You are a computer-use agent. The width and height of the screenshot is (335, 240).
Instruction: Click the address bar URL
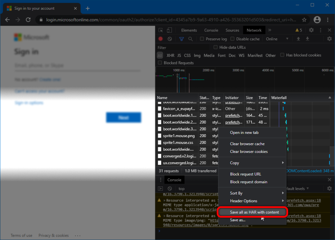tap(171, 20)
